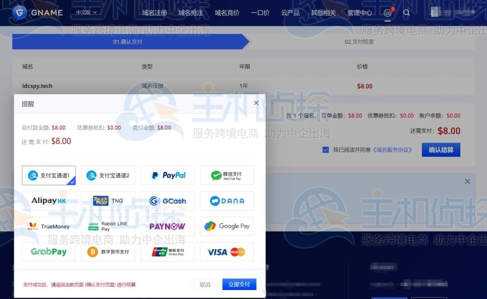Dismiss the 提醒 dialog with the X
Image resolution: width=487 pixels, height=299 pixels.
point(256,103)
